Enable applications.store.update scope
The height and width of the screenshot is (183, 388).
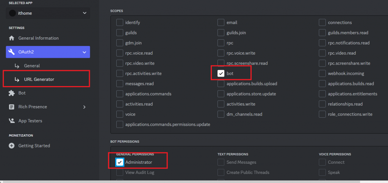pos(221,94)
